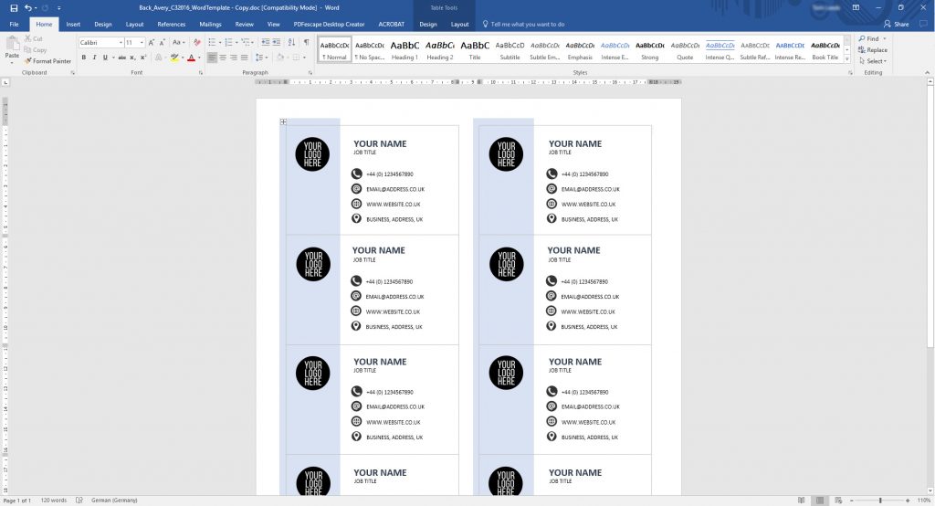935x506 pixels.
Task: Open the Font dialog launcher
Action: coord(201,73)
